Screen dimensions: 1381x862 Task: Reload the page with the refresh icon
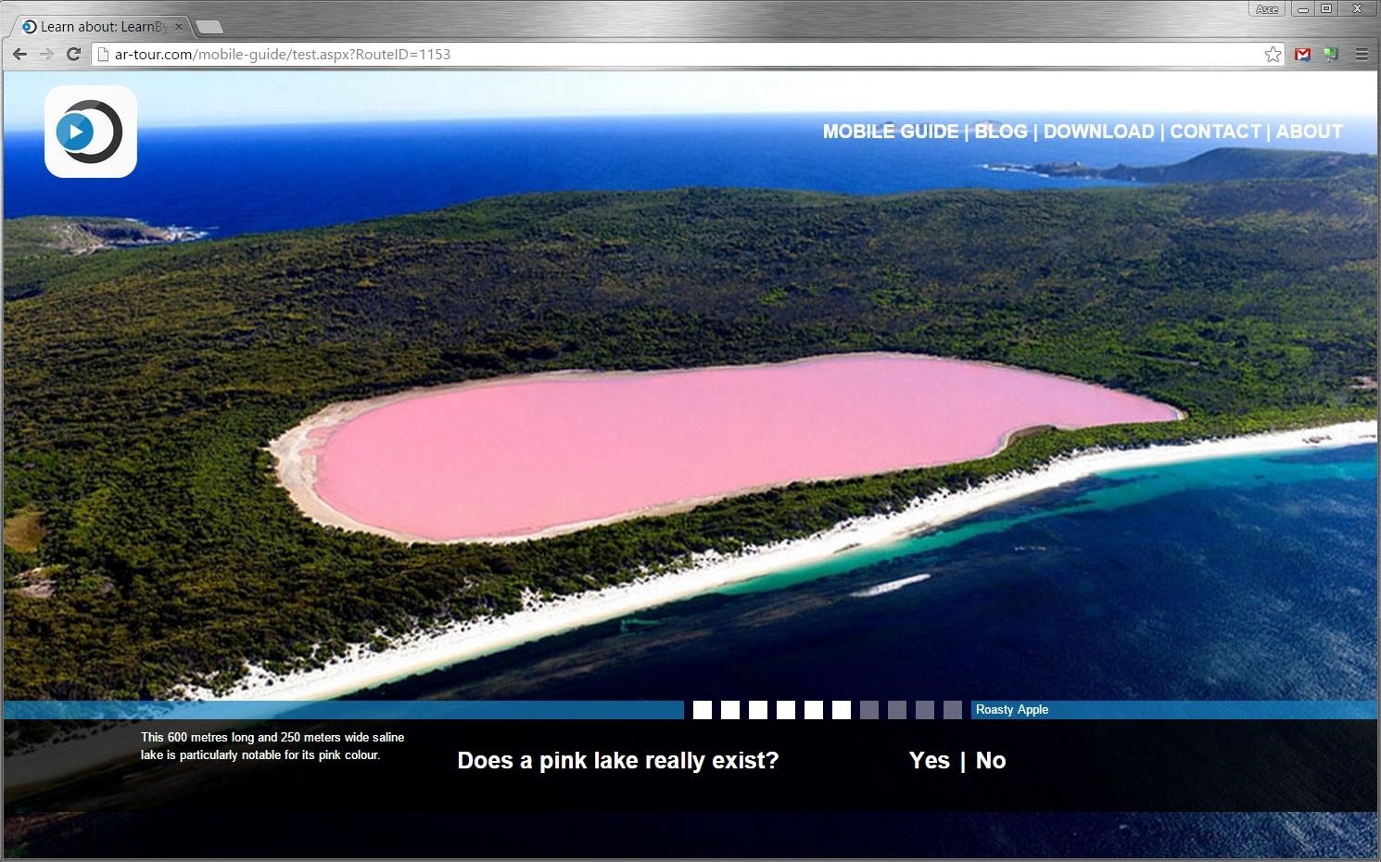(x=73, y=54)
